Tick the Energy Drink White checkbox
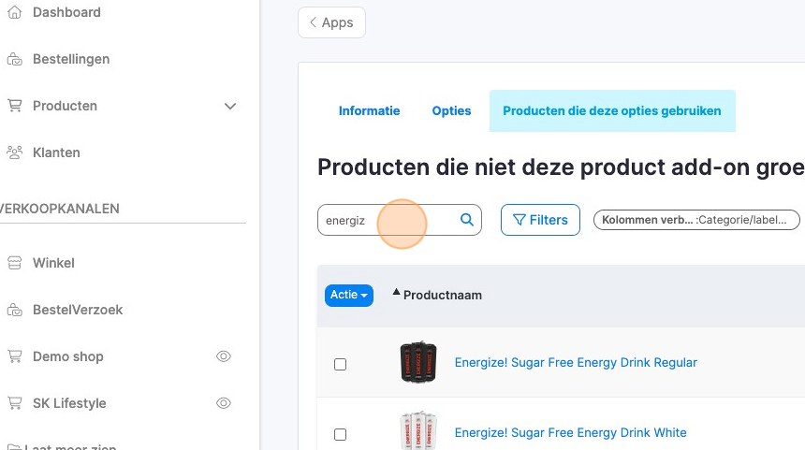805x450 pixels. (x=340, y=434)
